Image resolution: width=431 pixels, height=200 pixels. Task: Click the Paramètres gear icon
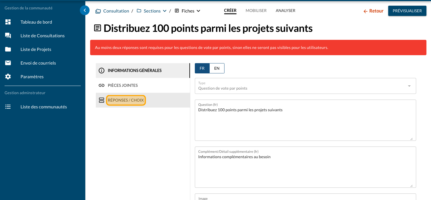click(x=8, y=77)
